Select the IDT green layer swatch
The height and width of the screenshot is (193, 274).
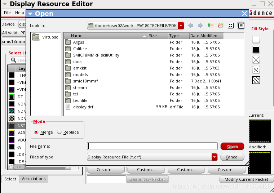(x=12, y=96)
